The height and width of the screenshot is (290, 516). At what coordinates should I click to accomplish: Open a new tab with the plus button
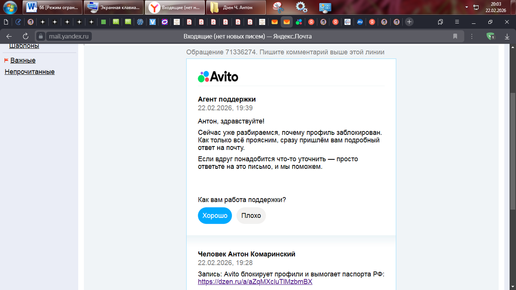point(409,21)
